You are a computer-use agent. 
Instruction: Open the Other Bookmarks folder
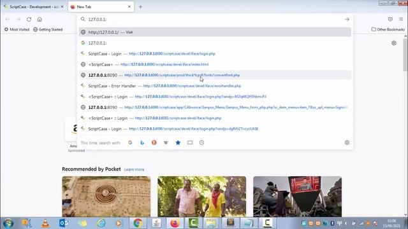[388, 29]
